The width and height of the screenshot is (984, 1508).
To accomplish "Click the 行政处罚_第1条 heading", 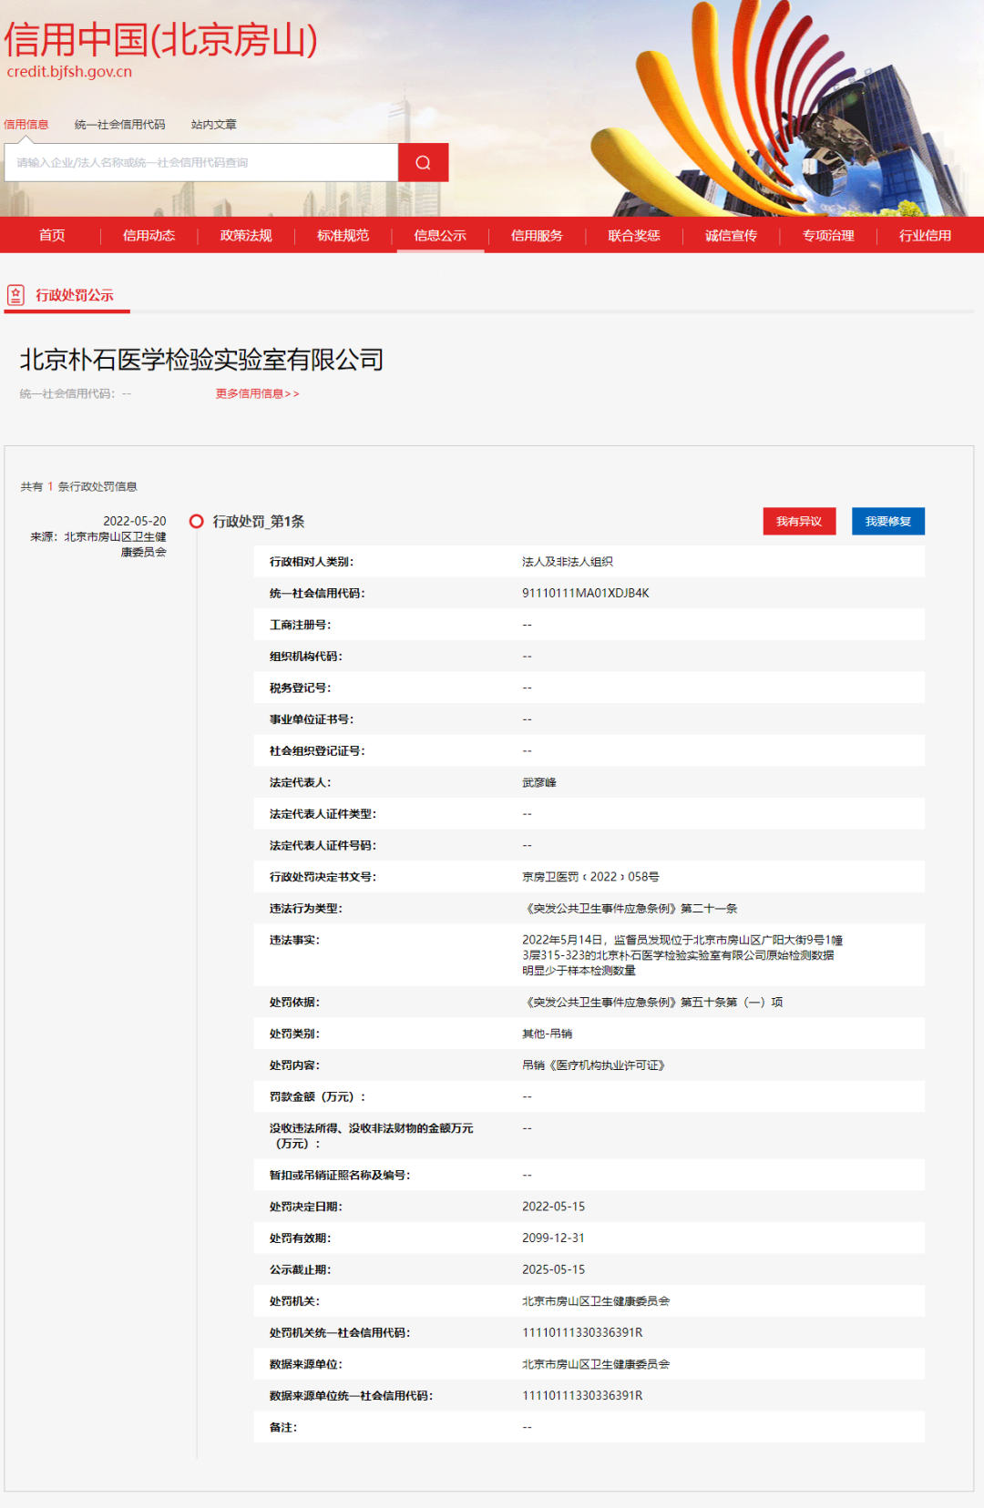I will [259, 521].
